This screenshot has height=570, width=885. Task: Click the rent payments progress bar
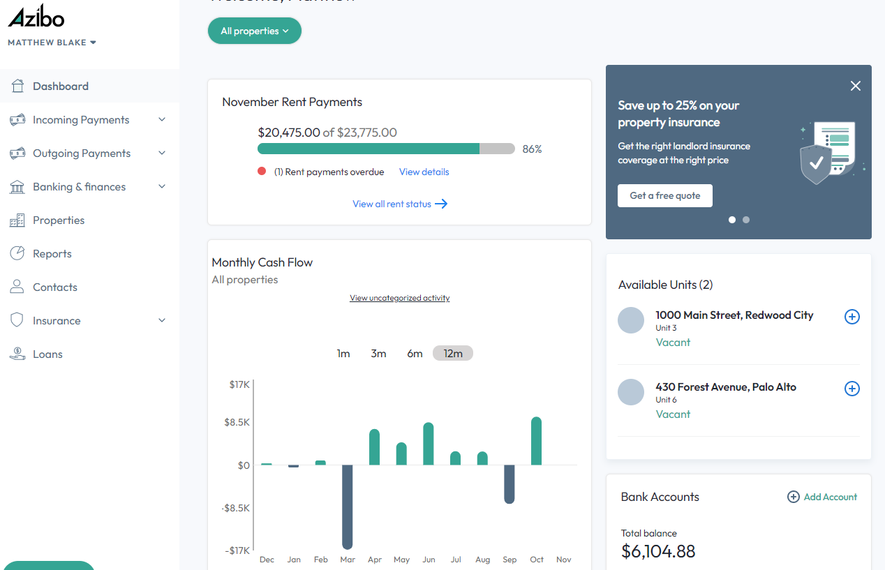coord(386,149)
